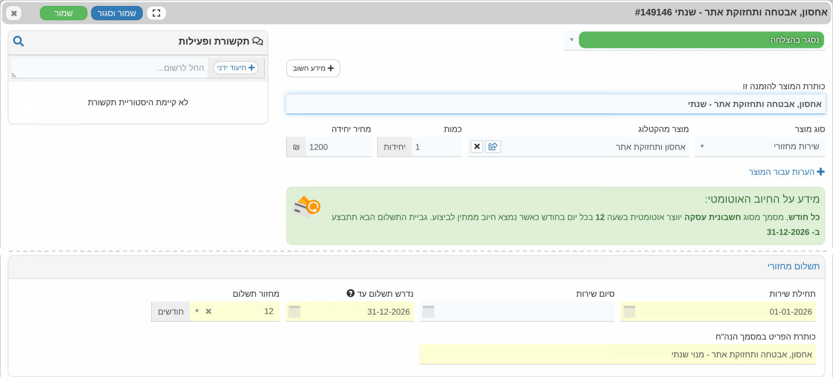Focus the product title input field

[x=555, y=104]
